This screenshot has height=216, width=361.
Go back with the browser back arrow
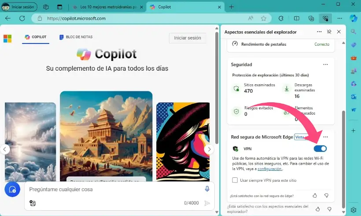8,18
